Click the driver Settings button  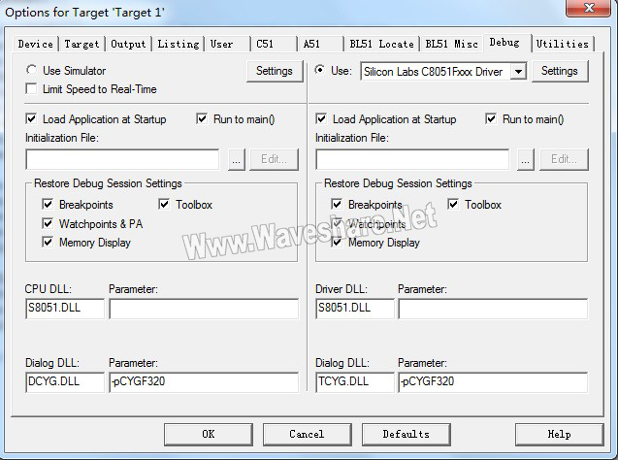point(559,71)
